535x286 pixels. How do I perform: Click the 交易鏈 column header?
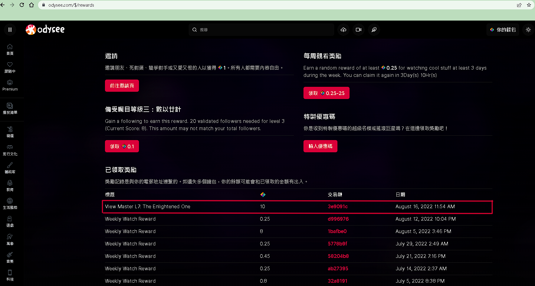pos(335,195)
